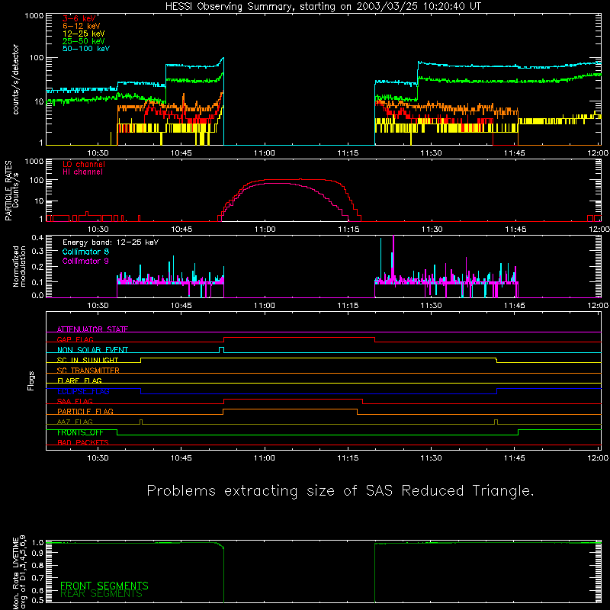Click the green '25-50 keV' legend entry

(84, 41)
